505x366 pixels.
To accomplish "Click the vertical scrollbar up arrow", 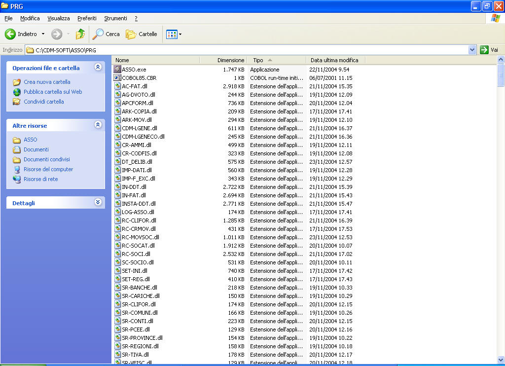I will coord(501,60).
